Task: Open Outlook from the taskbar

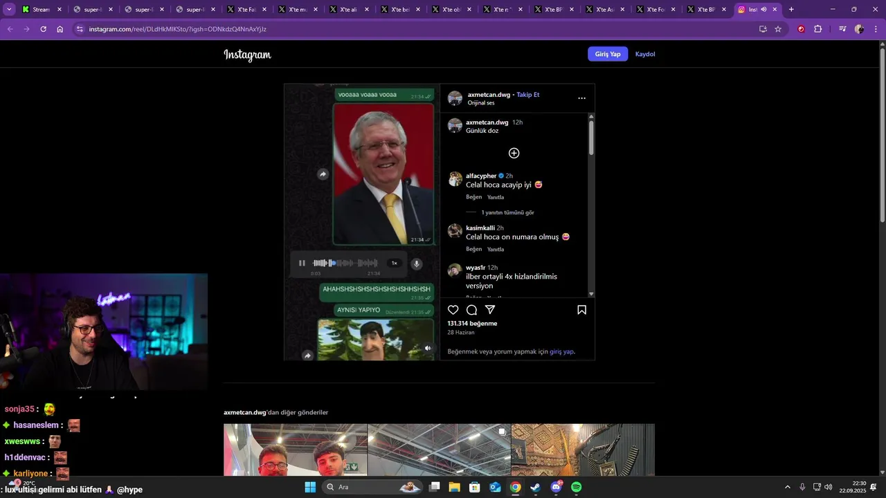Action: pos(495,487)
